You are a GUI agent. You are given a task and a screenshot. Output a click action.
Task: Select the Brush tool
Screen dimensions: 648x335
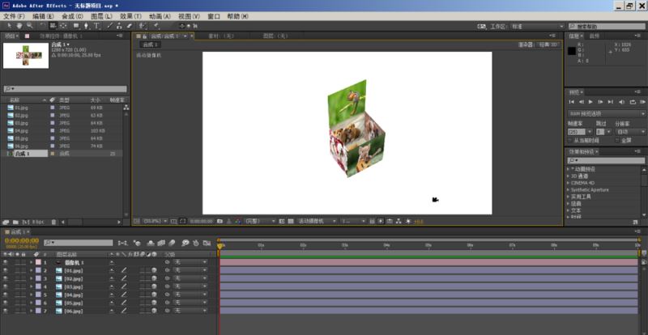click(110, 26)
